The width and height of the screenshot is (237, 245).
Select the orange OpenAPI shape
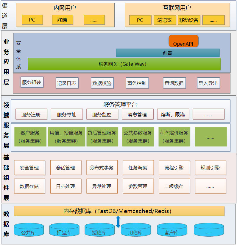point(183,41)
